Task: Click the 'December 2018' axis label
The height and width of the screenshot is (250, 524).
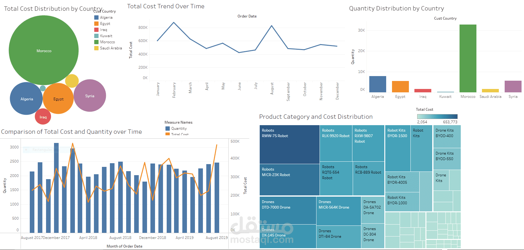Action: pyautogui.click(x=153, y=238)
